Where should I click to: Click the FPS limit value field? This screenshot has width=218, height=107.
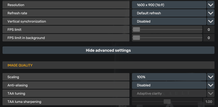[x=209, y=29]
